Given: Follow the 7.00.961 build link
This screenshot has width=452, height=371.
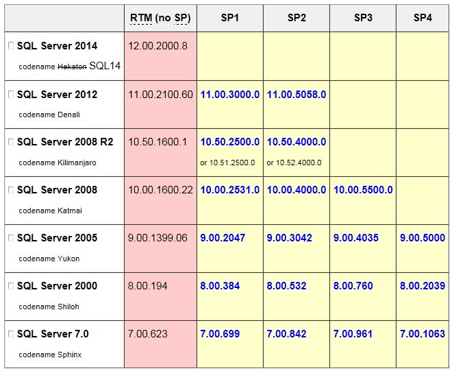Looking at the screenshot, I should 353,334.
